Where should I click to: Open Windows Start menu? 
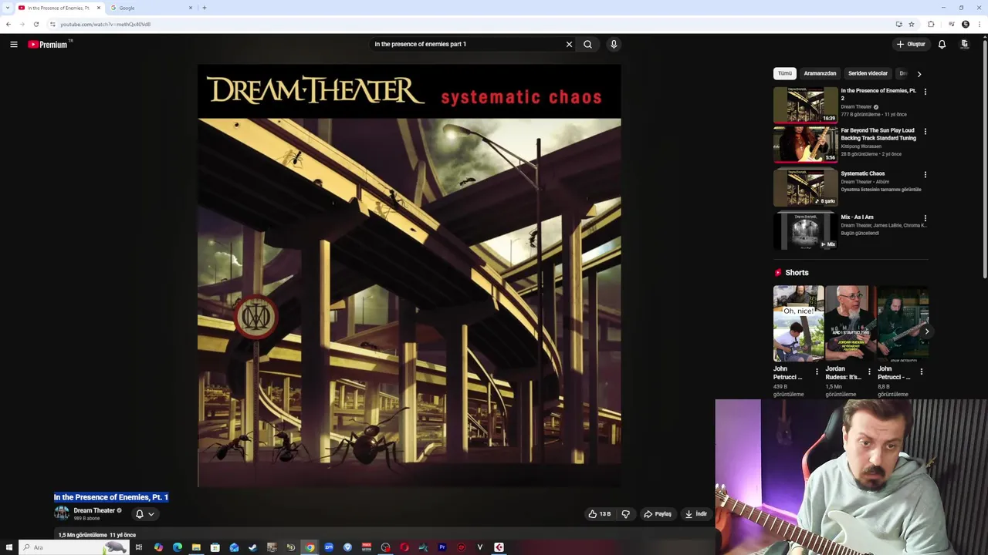(8, 547)
